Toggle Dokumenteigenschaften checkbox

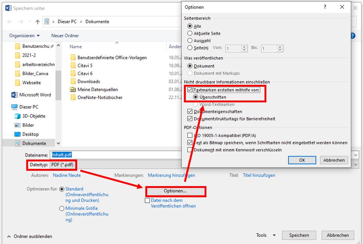click(x=190, y=112)
